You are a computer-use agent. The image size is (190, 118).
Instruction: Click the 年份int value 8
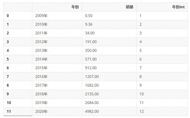click(141, 77)
